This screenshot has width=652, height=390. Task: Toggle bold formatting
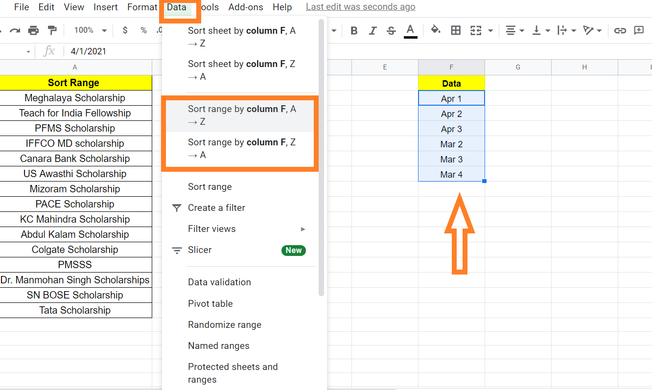pyautogui.click(x=354, y=30)
